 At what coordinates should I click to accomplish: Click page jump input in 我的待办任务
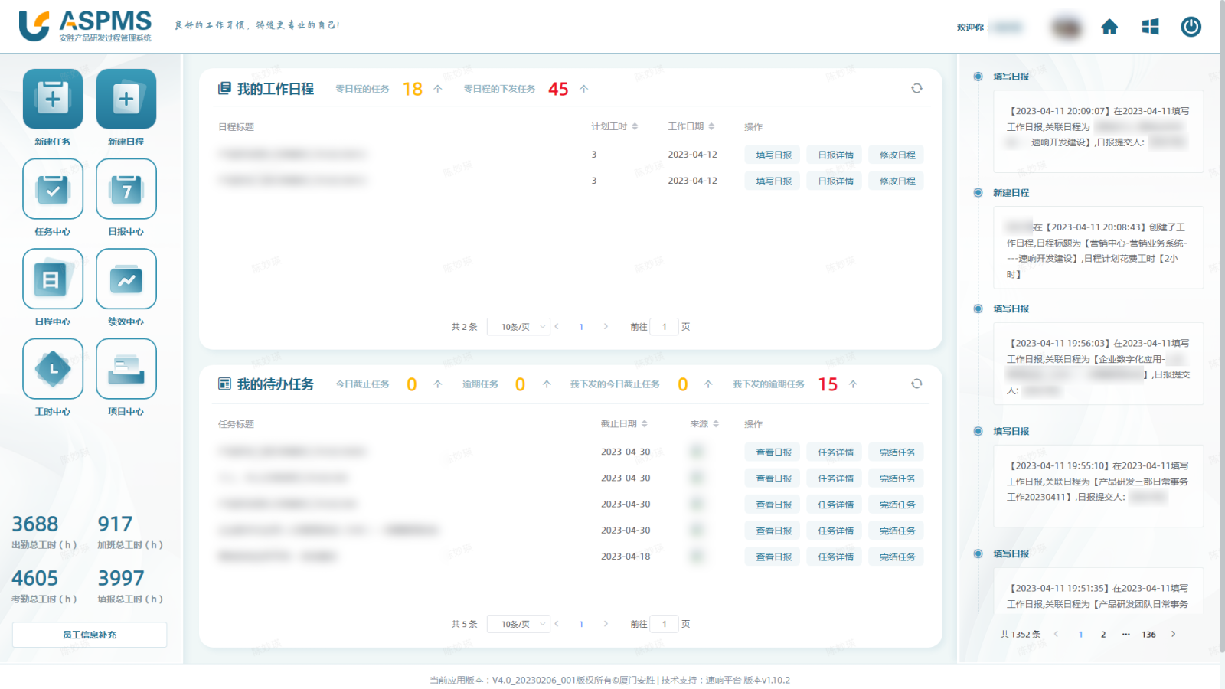coord(664,624)
